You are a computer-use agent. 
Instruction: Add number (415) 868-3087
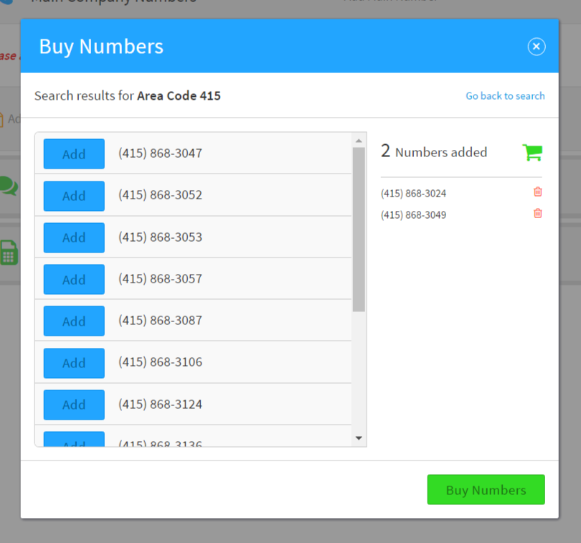[74, 321]
